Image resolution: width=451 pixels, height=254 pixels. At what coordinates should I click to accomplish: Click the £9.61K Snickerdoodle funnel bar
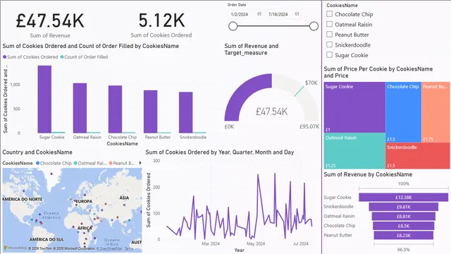[x=404, y=207]
